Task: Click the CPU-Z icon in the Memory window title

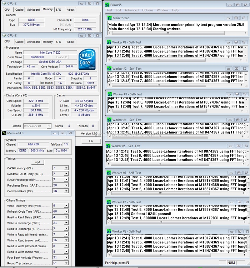Action: pos(4,3)
